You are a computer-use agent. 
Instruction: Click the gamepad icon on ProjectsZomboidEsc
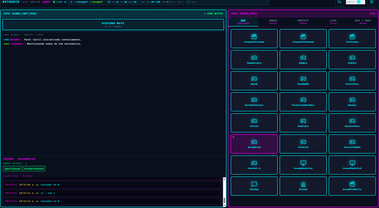[303, 100]
